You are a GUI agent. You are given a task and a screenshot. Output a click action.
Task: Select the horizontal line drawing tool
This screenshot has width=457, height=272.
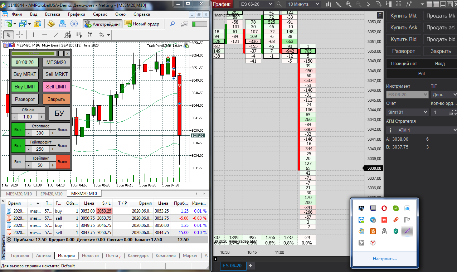pyautogui.click(x=44, y=35)
